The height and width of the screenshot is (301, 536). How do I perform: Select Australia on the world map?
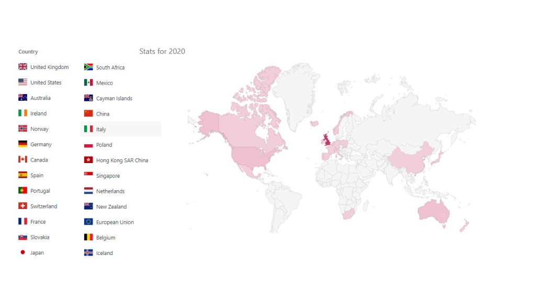pos(434,210)
